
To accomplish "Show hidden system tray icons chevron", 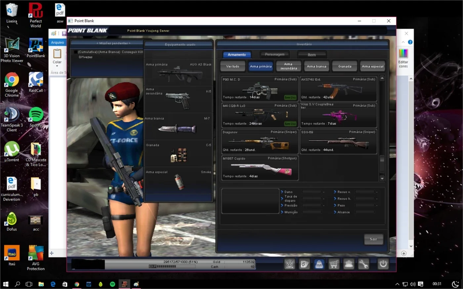I will 397,284.
